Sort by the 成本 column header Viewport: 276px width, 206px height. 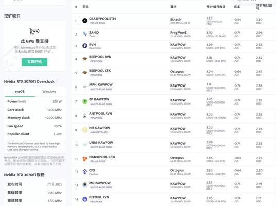237,7
